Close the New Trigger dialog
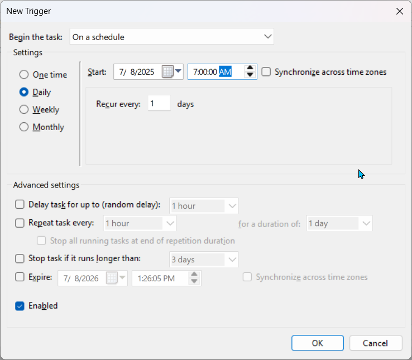Image resolution: width=412 pixels, height=360 pixels. point(399,11)
